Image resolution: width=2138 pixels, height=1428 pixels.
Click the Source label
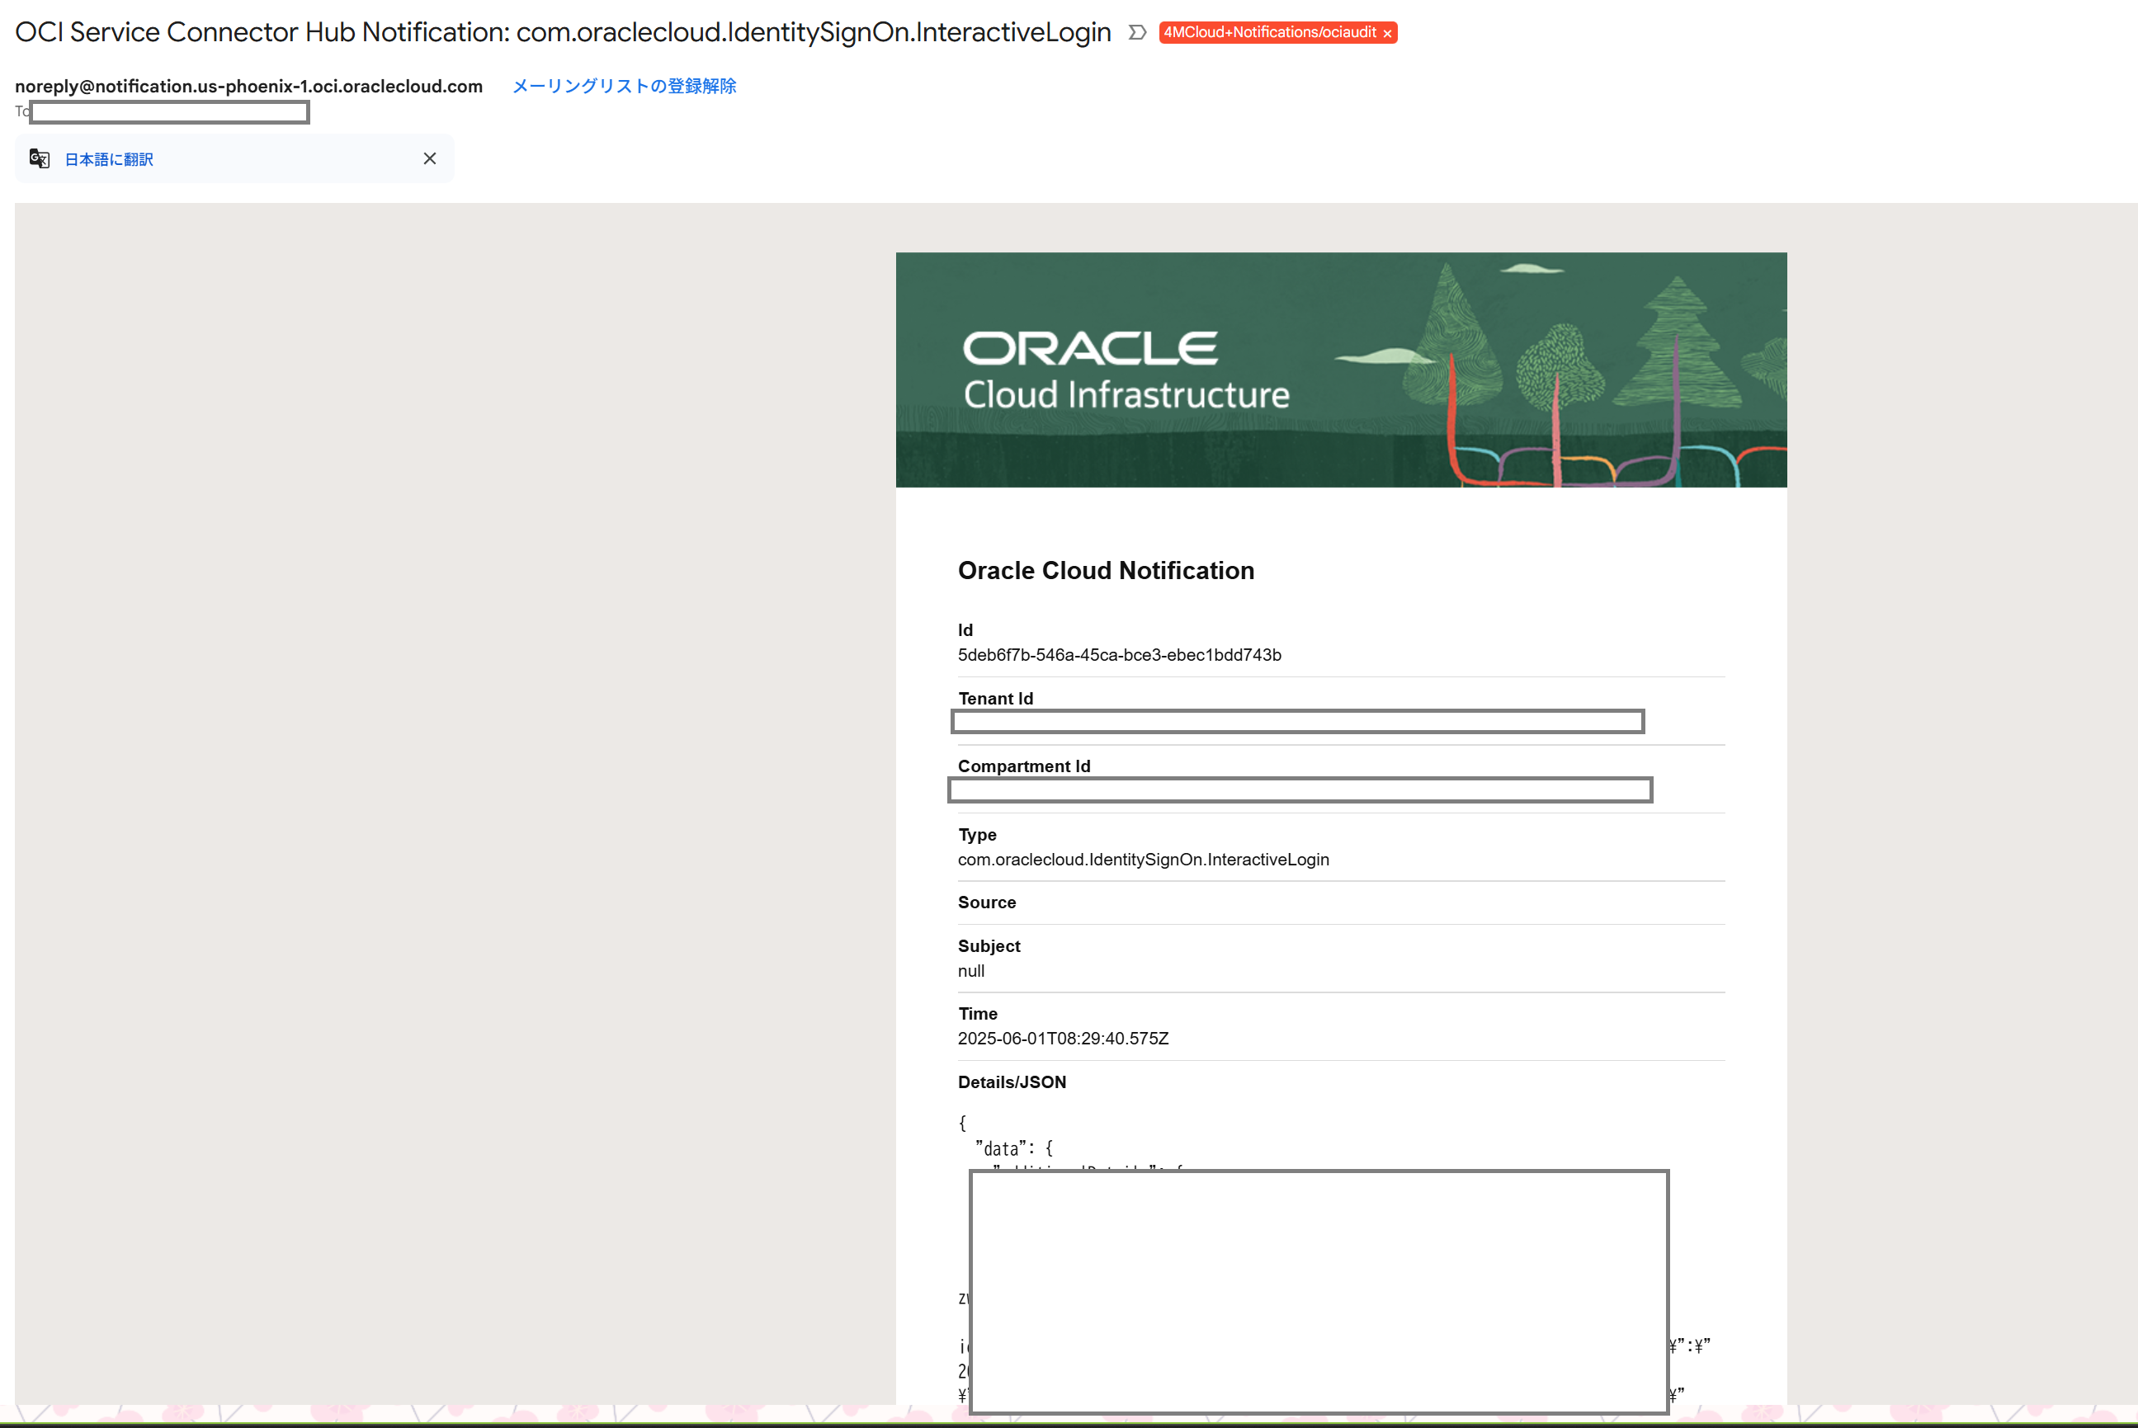[987, 903]
